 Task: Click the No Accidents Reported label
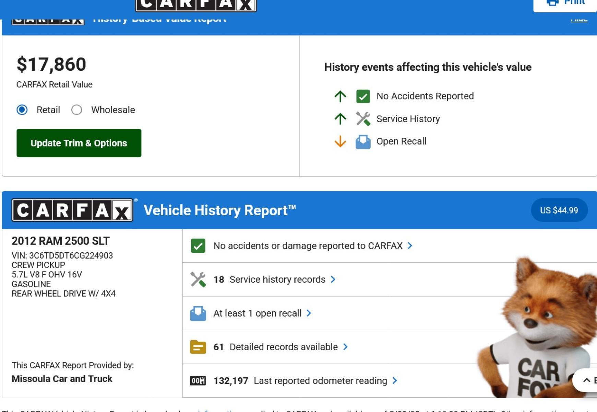(x=425, y=96)
